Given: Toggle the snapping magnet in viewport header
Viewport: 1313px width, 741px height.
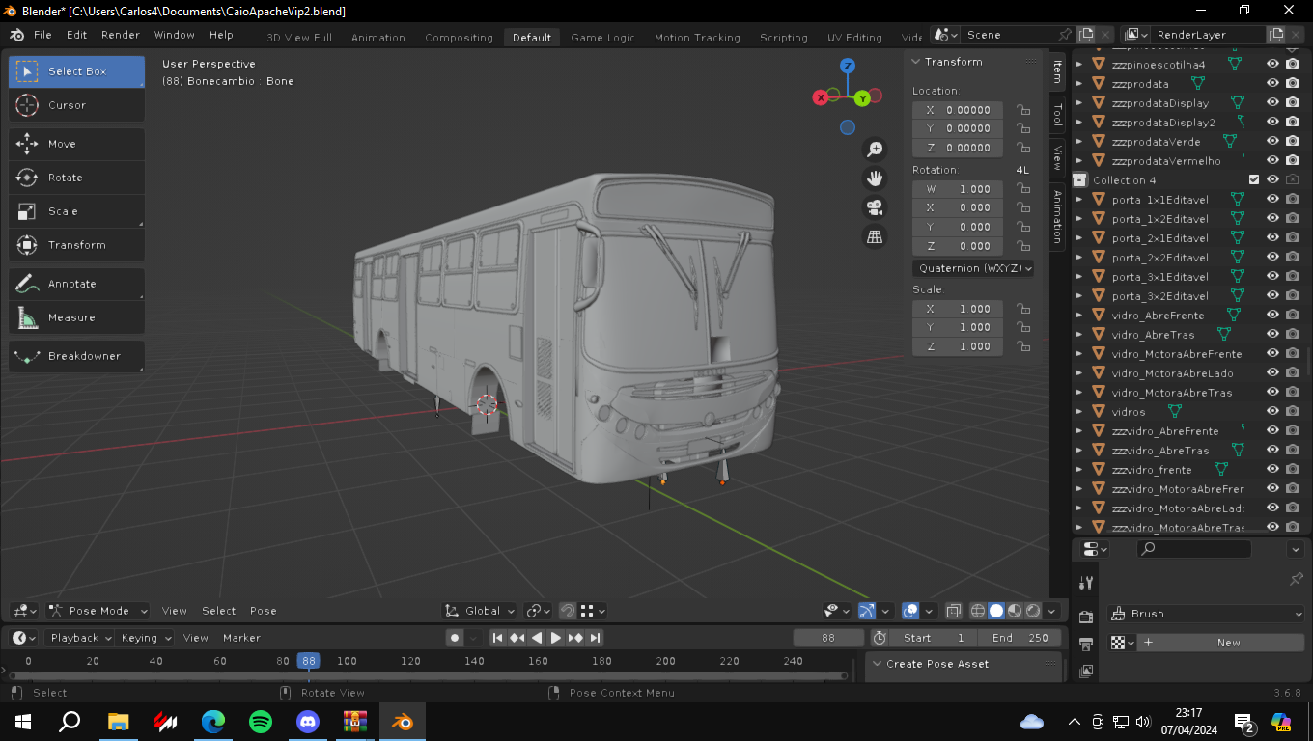Looking at the screenshot, I should tap(568, 611).
